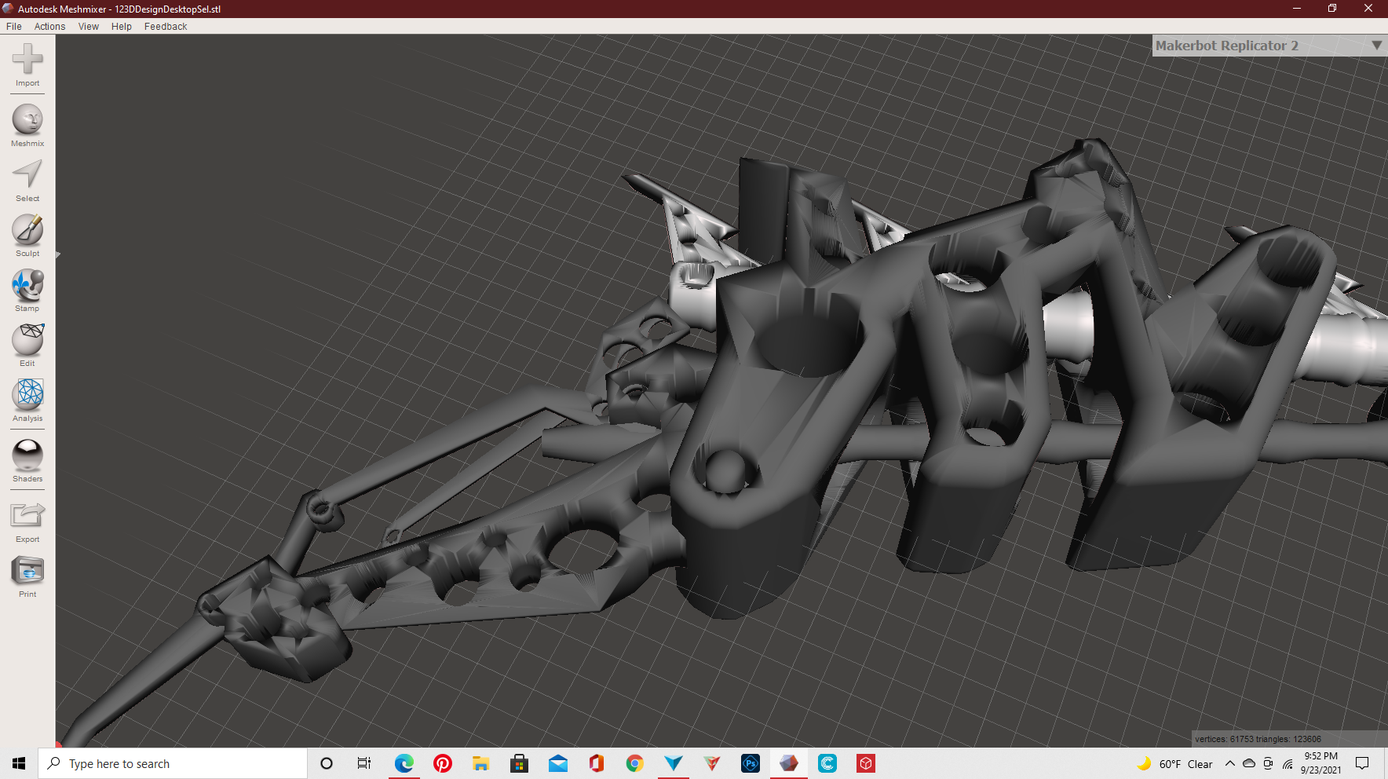1388x779 pixels.
Task: Open Microsoft Store from the taskbar
Action: coord(520,763)
